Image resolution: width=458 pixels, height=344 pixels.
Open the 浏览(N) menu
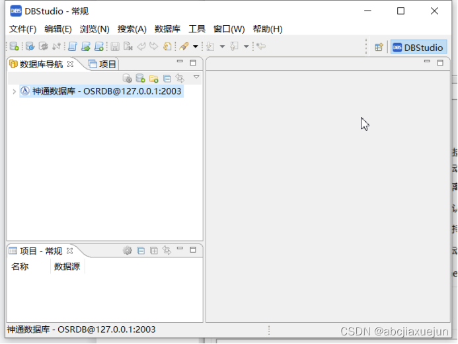point(95,29)
